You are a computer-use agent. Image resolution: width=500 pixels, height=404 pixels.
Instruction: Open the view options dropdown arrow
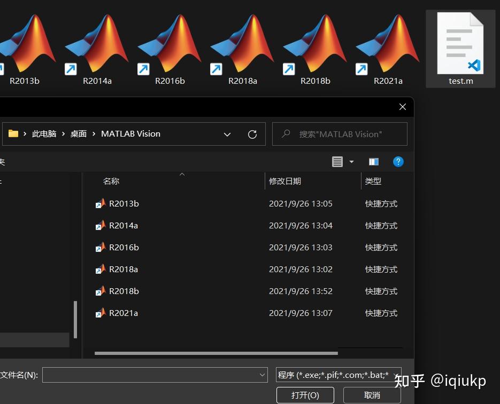pyautogui.click(x=351, y=162)
